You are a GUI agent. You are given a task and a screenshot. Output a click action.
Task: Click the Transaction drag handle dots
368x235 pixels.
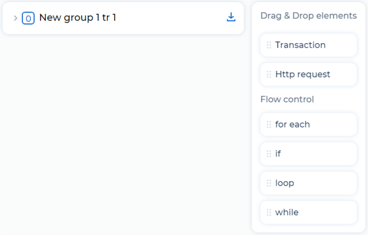point(269,45)
